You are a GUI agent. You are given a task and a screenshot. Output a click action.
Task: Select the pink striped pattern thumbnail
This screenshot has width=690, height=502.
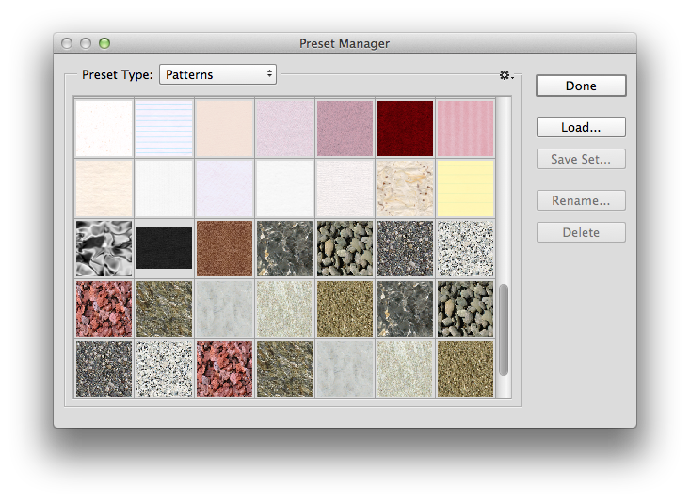[466, 129]
